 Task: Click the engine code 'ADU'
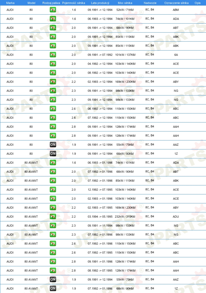coord(176,217)
